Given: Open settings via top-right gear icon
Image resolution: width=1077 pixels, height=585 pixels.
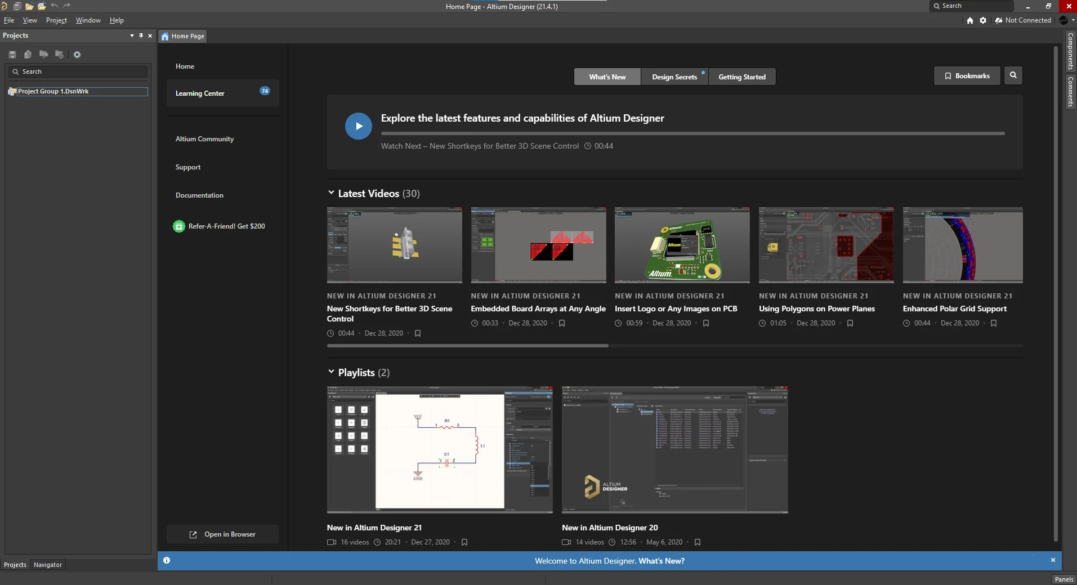Looking at the screenshot, I should [983, 20].
